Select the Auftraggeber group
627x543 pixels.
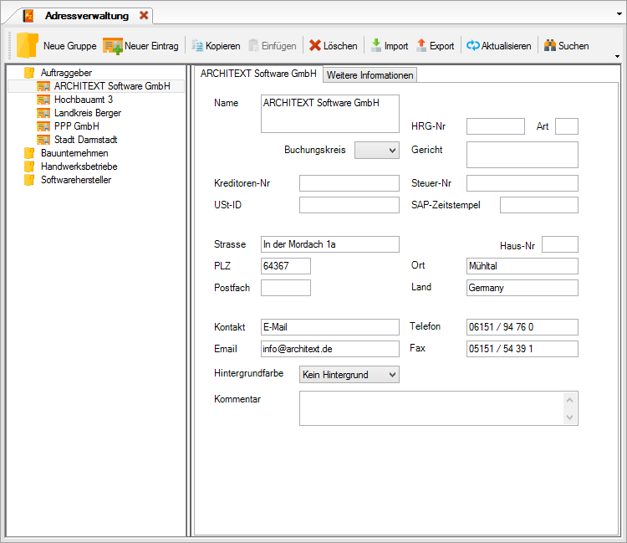tap(66, 73)
